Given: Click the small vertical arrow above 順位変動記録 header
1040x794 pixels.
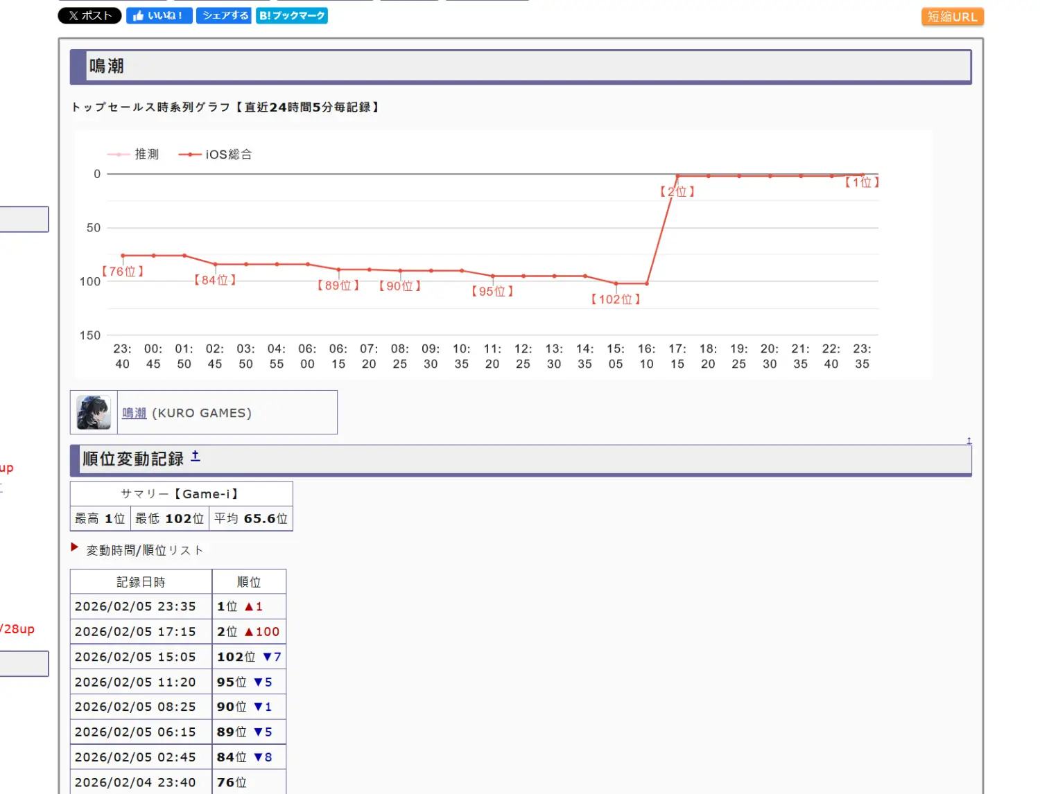Looking at the screenshot, I should [x=969, y=441].
